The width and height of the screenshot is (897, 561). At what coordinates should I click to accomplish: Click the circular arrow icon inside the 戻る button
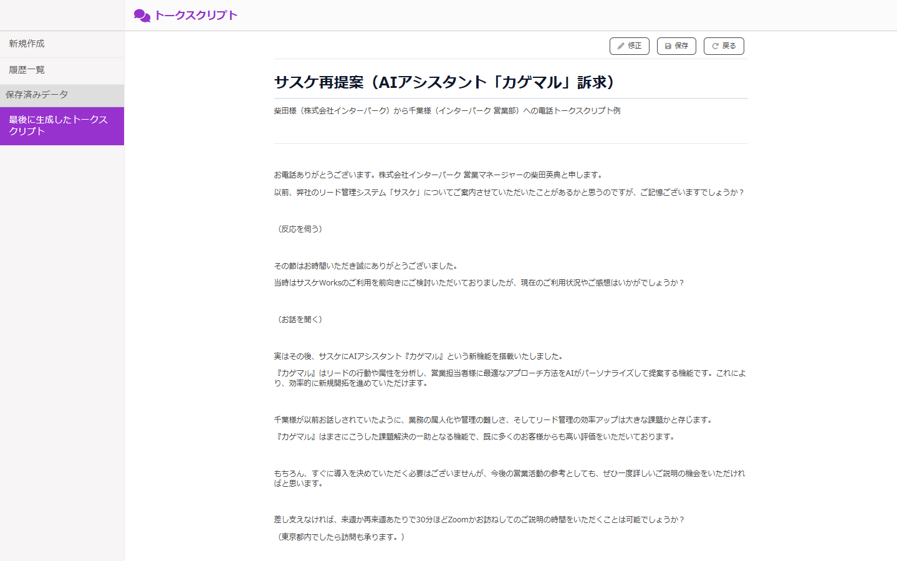(714, 46)
